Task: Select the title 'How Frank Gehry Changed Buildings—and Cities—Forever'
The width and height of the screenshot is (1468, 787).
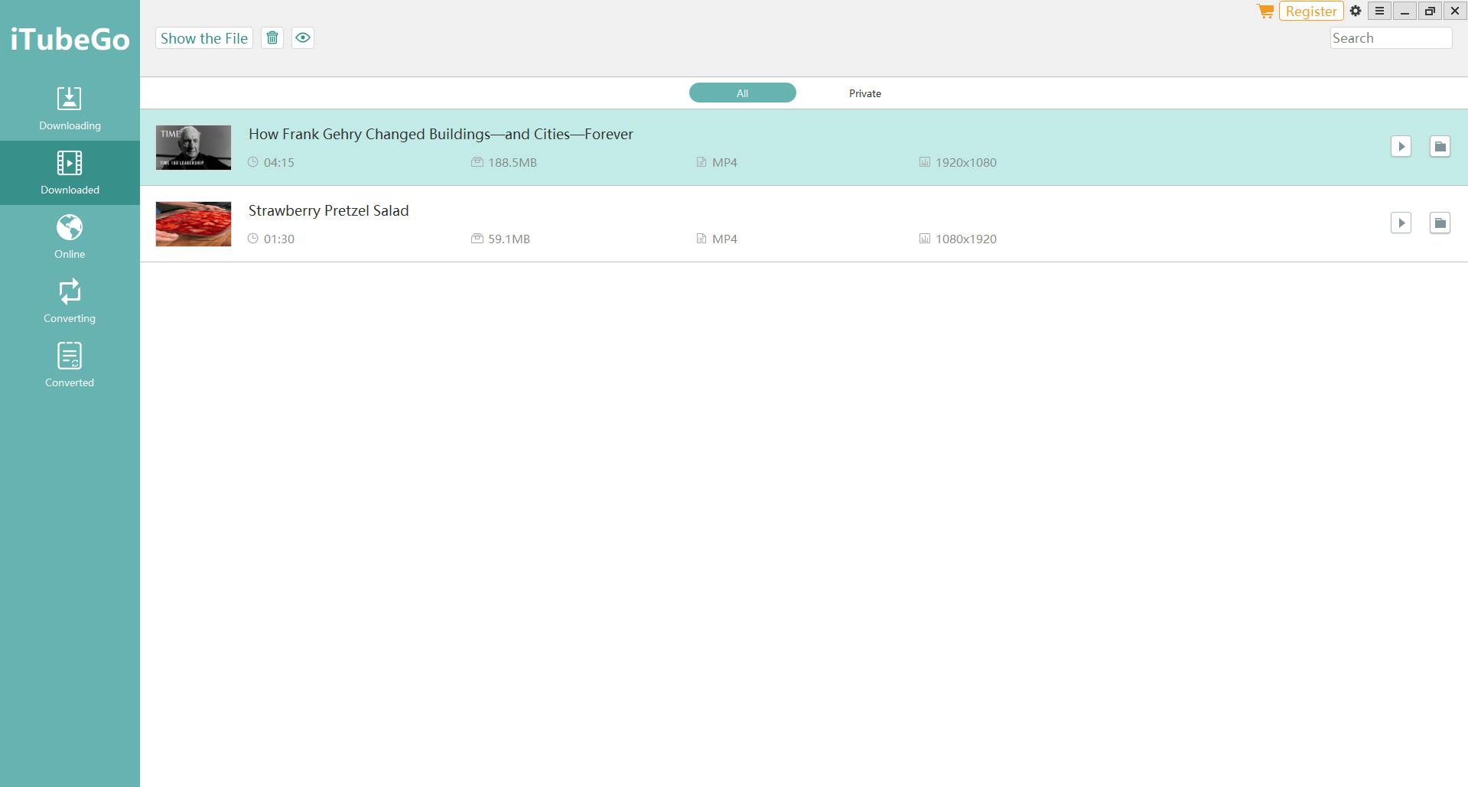Action: [441, 135]
